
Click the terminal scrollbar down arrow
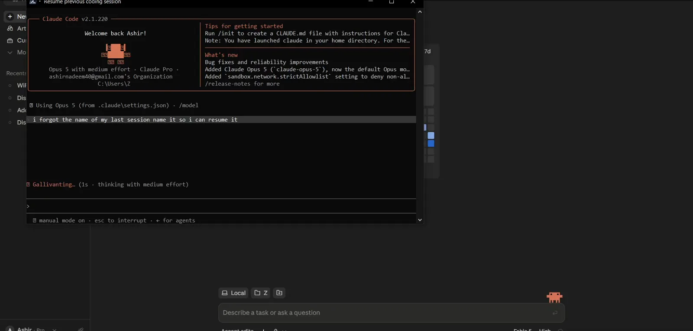[420, 220]
